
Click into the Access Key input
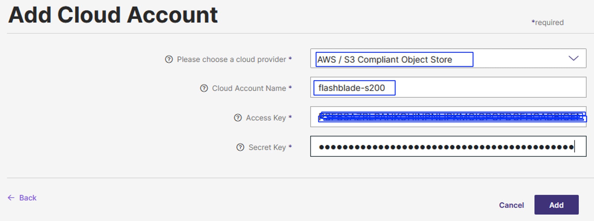(451, 117)
